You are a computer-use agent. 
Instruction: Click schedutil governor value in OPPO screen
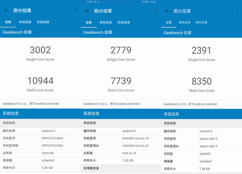click(48, 160)
